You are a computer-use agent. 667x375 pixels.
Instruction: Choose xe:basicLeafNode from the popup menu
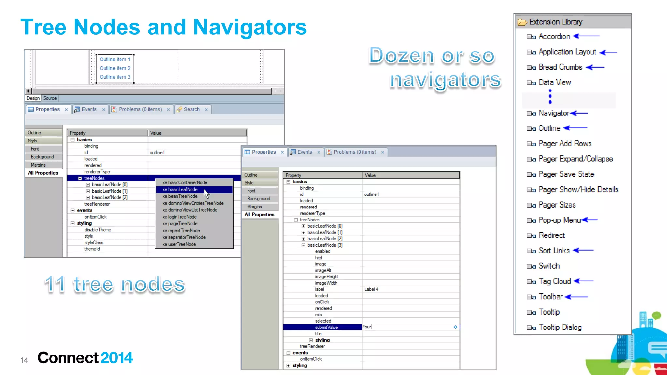[194, 189]
